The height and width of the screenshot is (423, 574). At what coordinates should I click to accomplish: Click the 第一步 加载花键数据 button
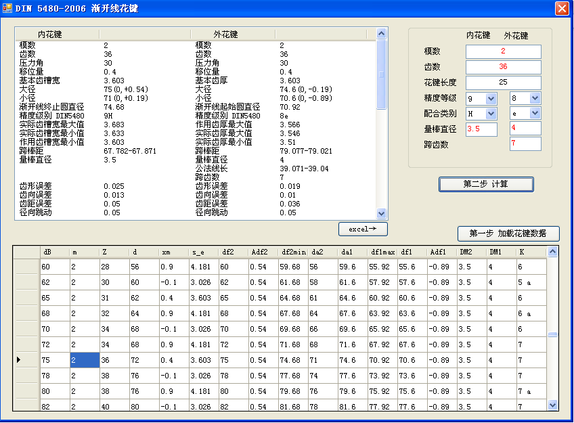pyautogui.click(x=508, y=233)
